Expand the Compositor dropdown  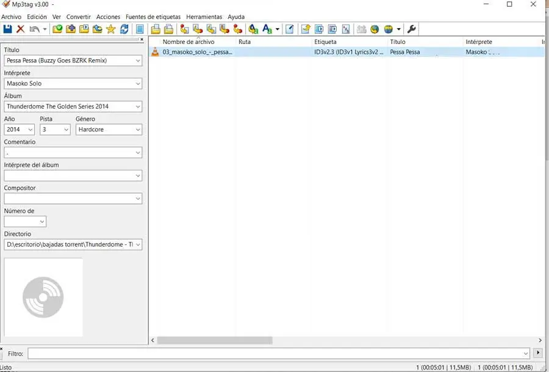(138, 199)
